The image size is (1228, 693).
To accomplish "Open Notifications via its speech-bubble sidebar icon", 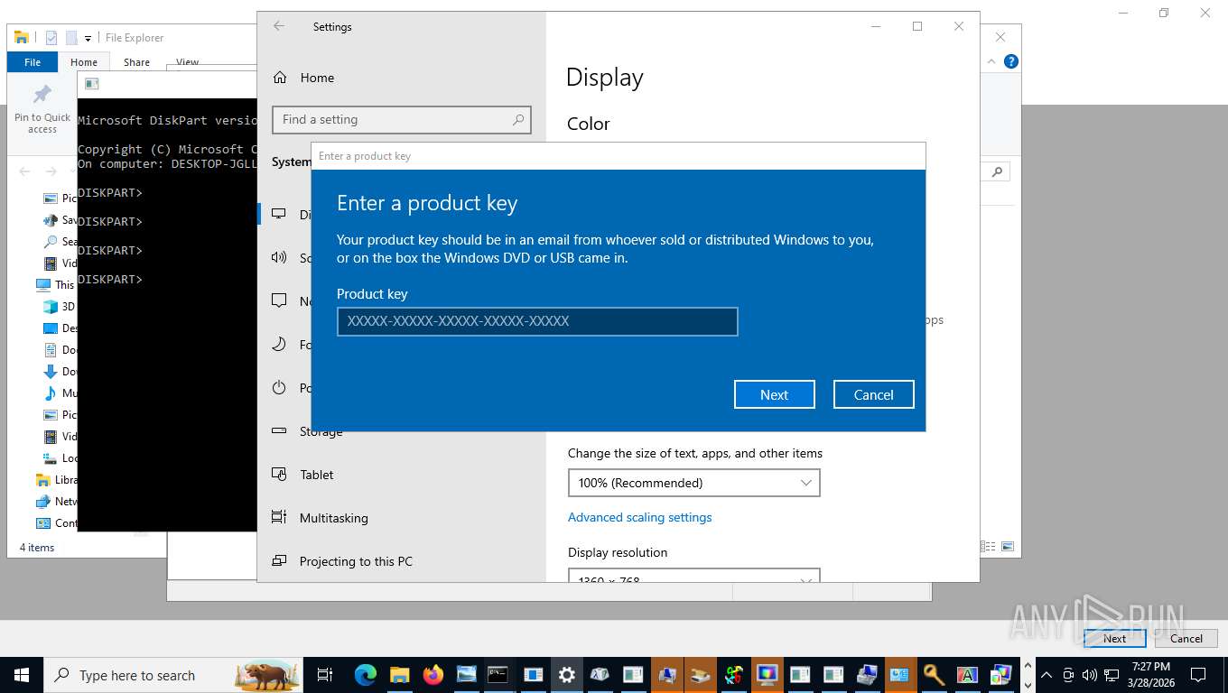I will coord(279,300).
